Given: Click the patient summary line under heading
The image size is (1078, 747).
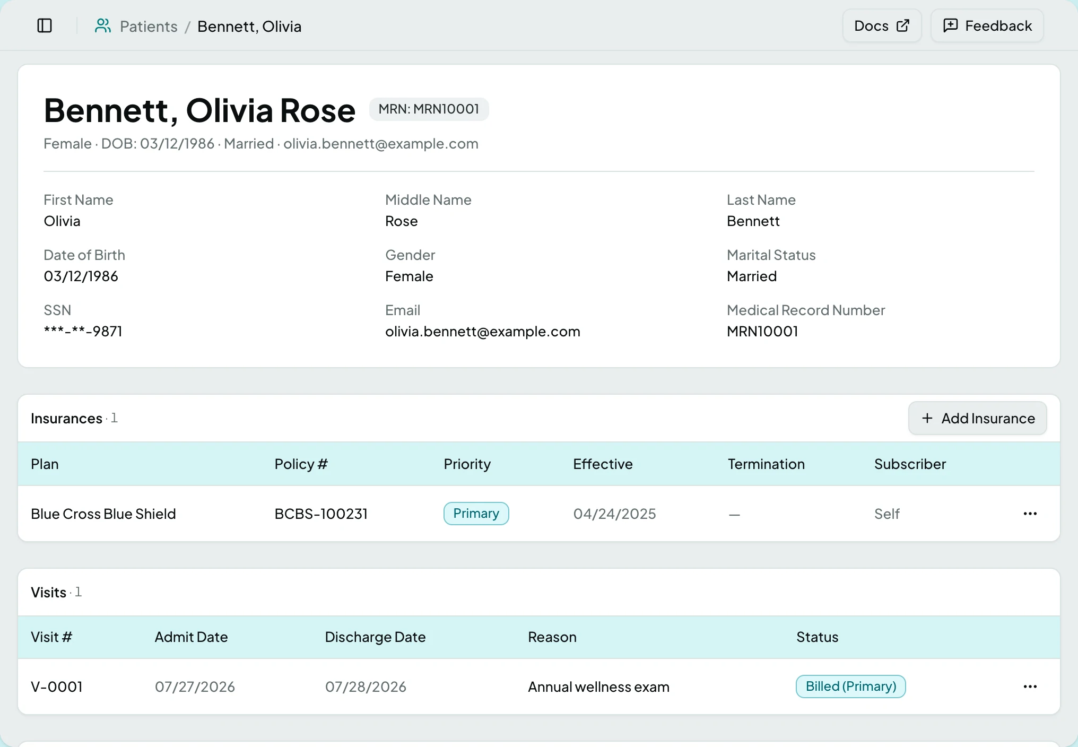Looking at the screenshot, I should pos(261,143).
